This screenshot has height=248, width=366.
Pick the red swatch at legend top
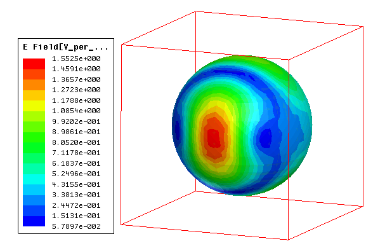[34, 64]
